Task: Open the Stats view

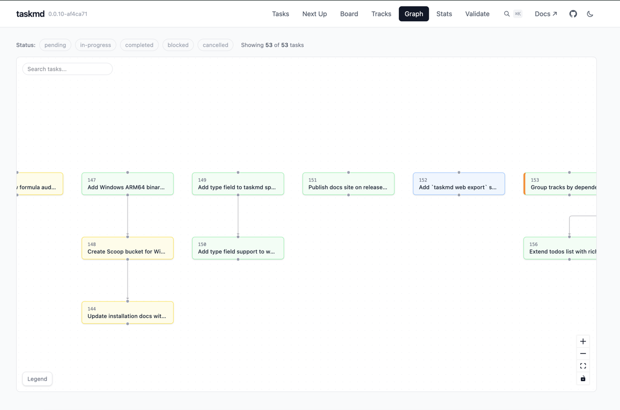Action: coord(444,14)
